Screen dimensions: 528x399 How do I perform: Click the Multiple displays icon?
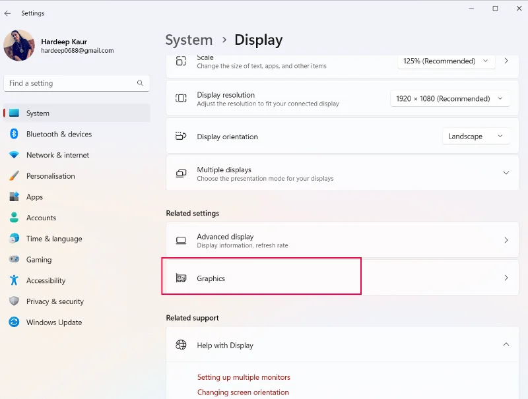point(181,173)
